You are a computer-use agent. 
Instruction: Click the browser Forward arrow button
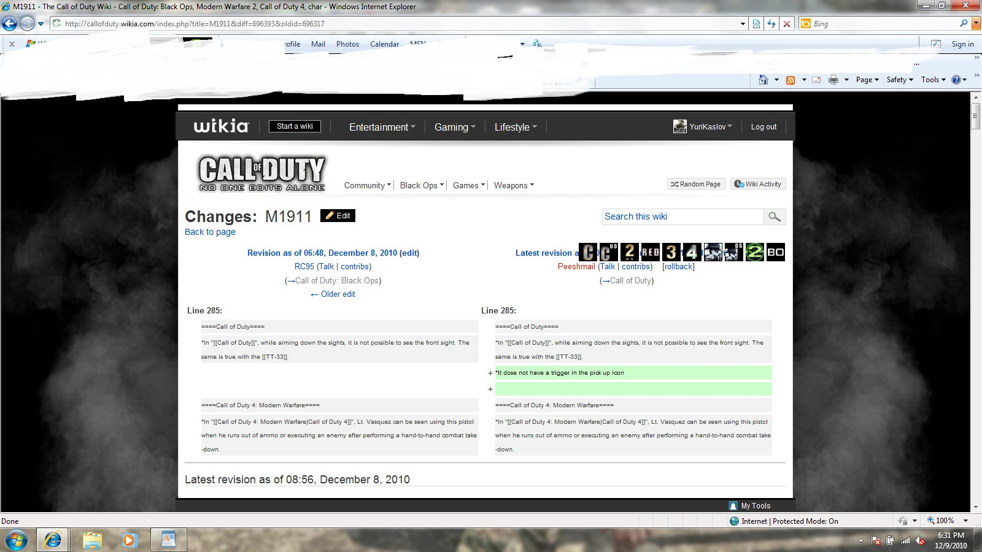pos(27,24)
